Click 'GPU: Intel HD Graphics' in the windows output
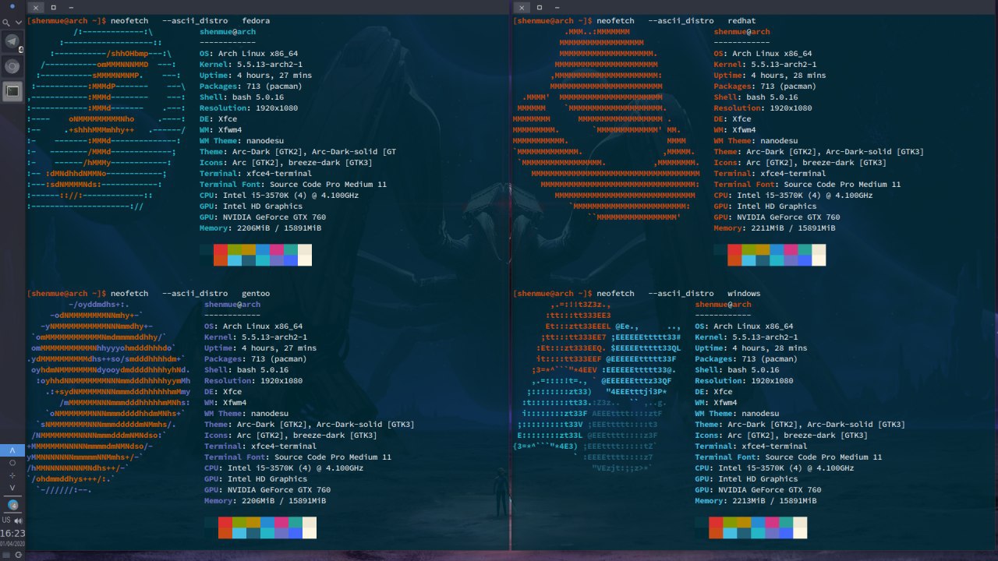 click(746, 479)
